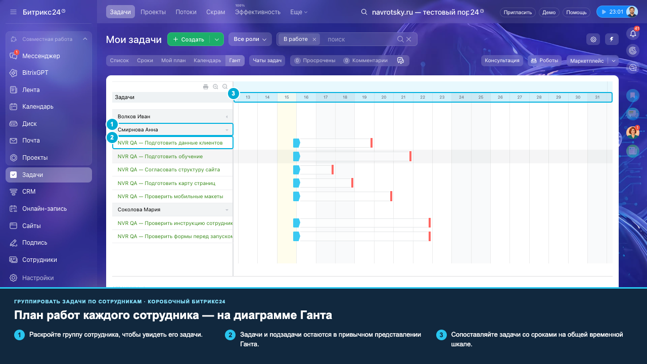The height and width of the screenshot is (364, 647).
Task: Click the Пригласить button
Action: [x=518, y=12]
